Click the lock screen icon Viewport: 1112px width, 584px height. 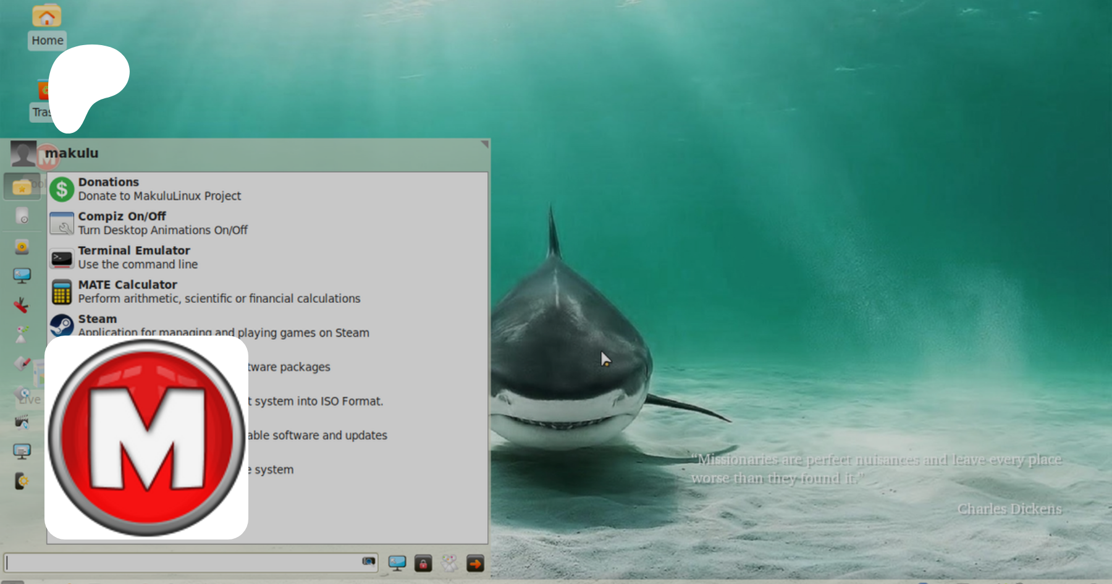[423, 563]
